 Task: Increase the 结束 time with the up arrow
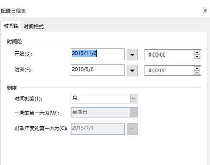tap(197, 69)
